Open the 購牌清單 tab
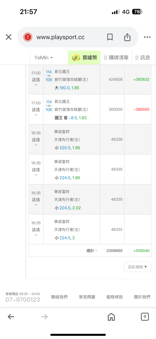The image size is (156, 339). [x=116, y=58]
